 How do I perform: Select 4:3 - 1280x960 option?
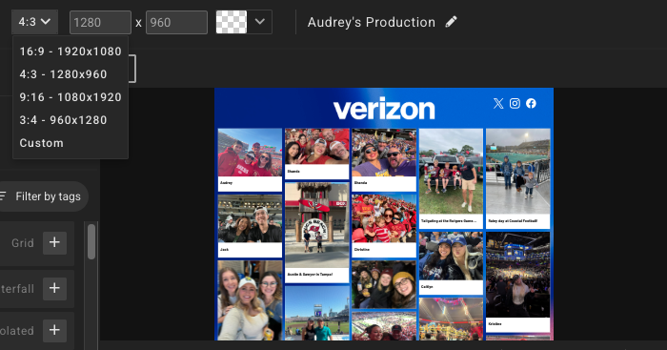point(71,74)
